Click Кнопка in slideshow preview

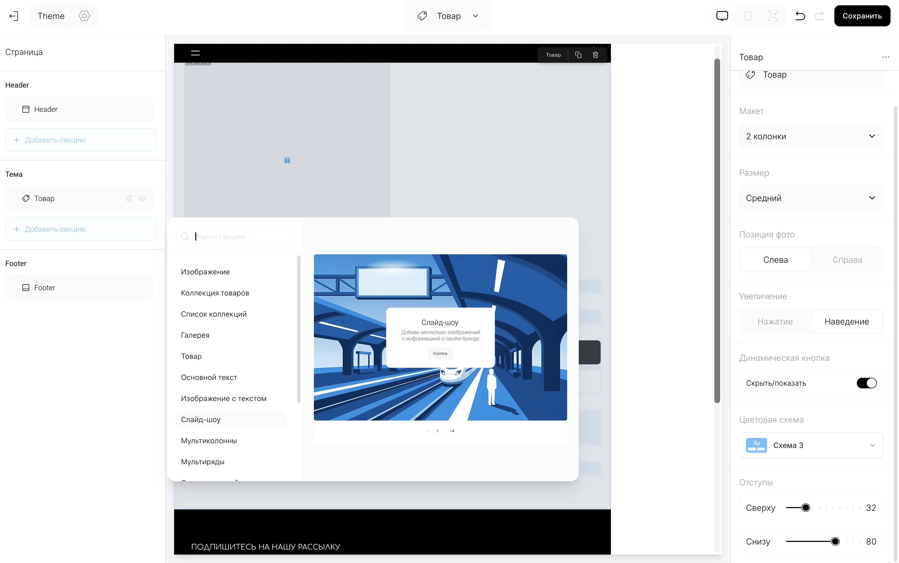pyautogui.click(x=440, y=353)
